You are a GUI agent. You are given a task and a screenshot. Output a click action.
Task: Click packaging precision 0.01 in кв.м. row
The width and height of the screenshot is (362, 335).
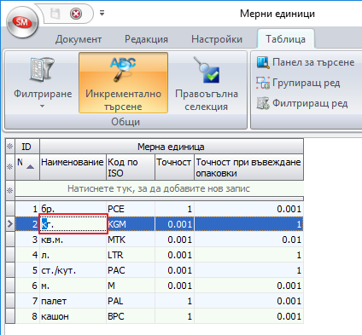[x=248, y=240]
